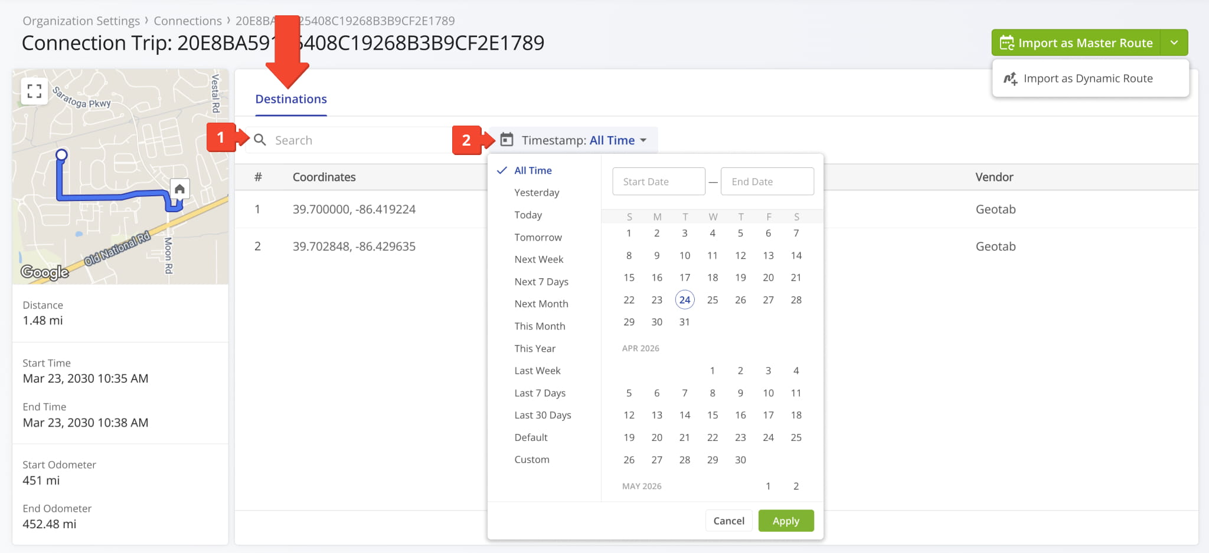Open the Import as Master Route dropdown arrow
This screenshot has width=1209, height=553.
pos(1174,43)
